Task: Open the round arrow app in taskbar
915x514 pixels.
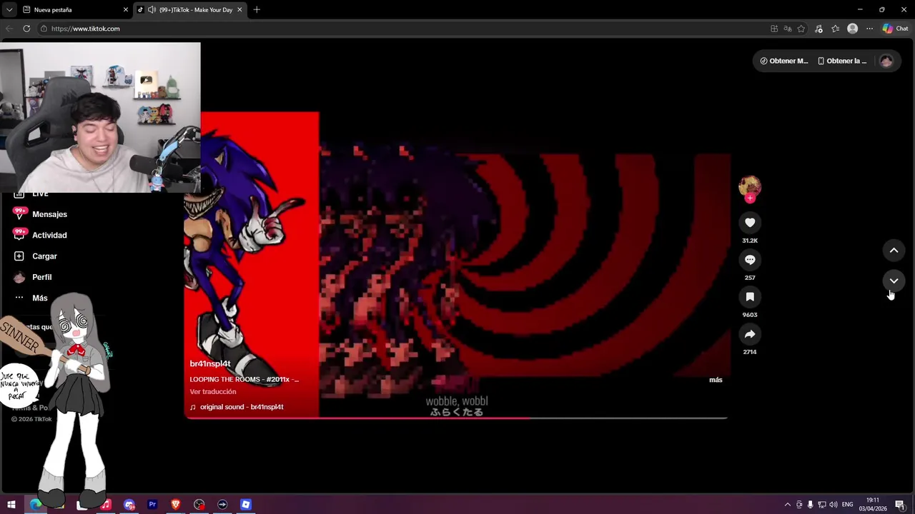Action: (222, 505)
